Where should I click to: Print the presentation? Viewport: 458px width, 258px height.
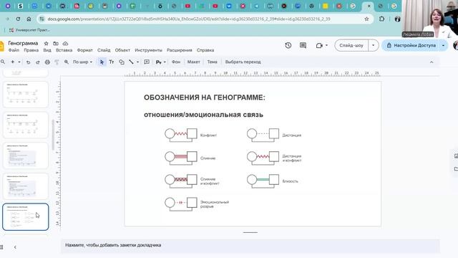(x=47, y=62)
